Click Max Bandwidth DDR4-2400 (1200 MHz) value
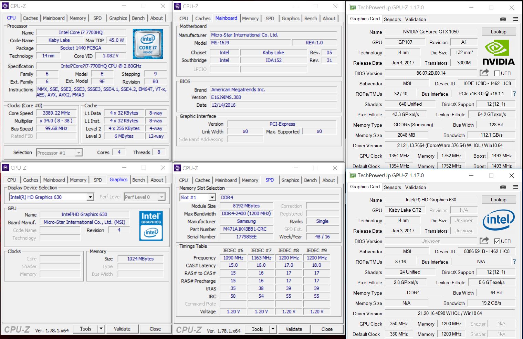This screenshot has height=339, width=523. [x=246, y=213]
